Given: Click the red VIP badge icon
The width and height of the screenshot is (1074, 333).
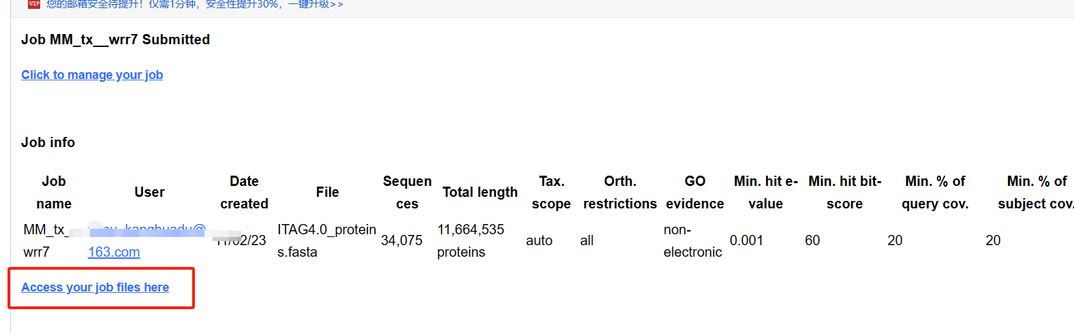Looking at the screenshot, I should pos(34,3).
